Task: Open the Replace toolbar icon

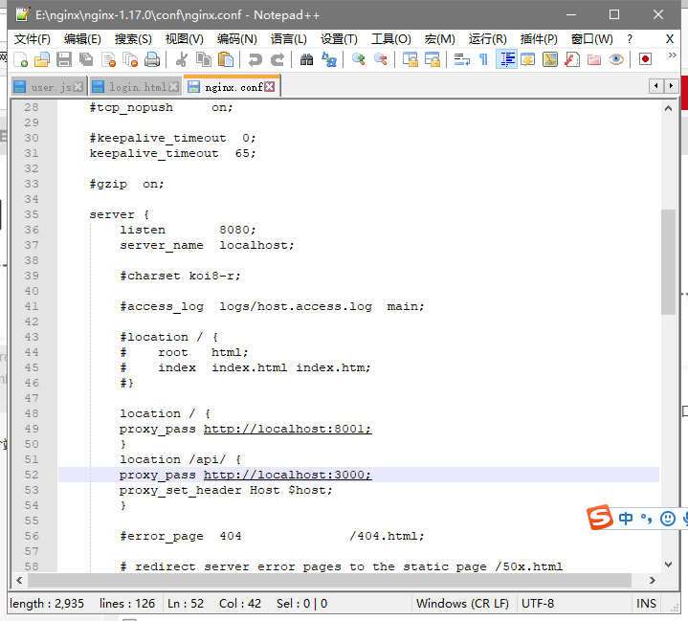Action: [328, 59]
